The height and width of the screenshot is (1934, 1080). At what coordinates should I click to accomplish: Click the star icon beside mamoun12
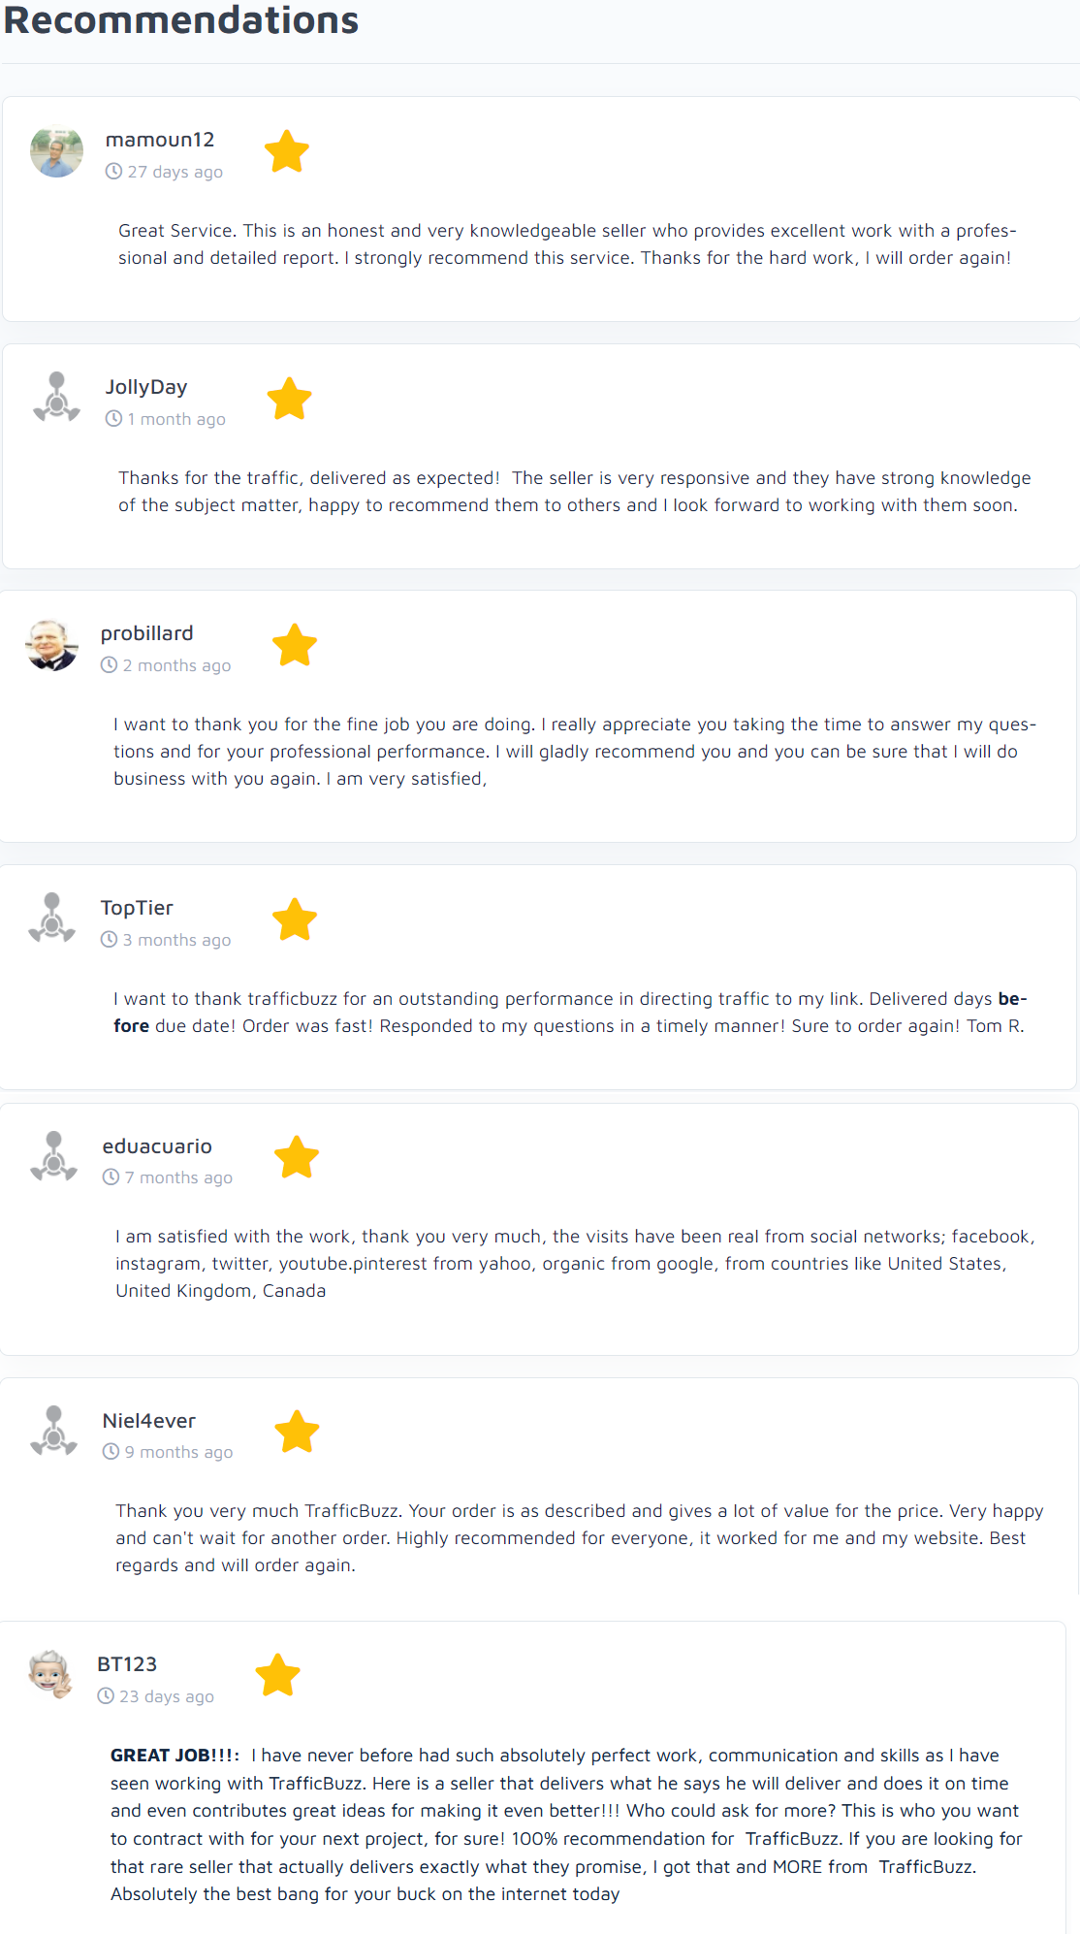287,151
